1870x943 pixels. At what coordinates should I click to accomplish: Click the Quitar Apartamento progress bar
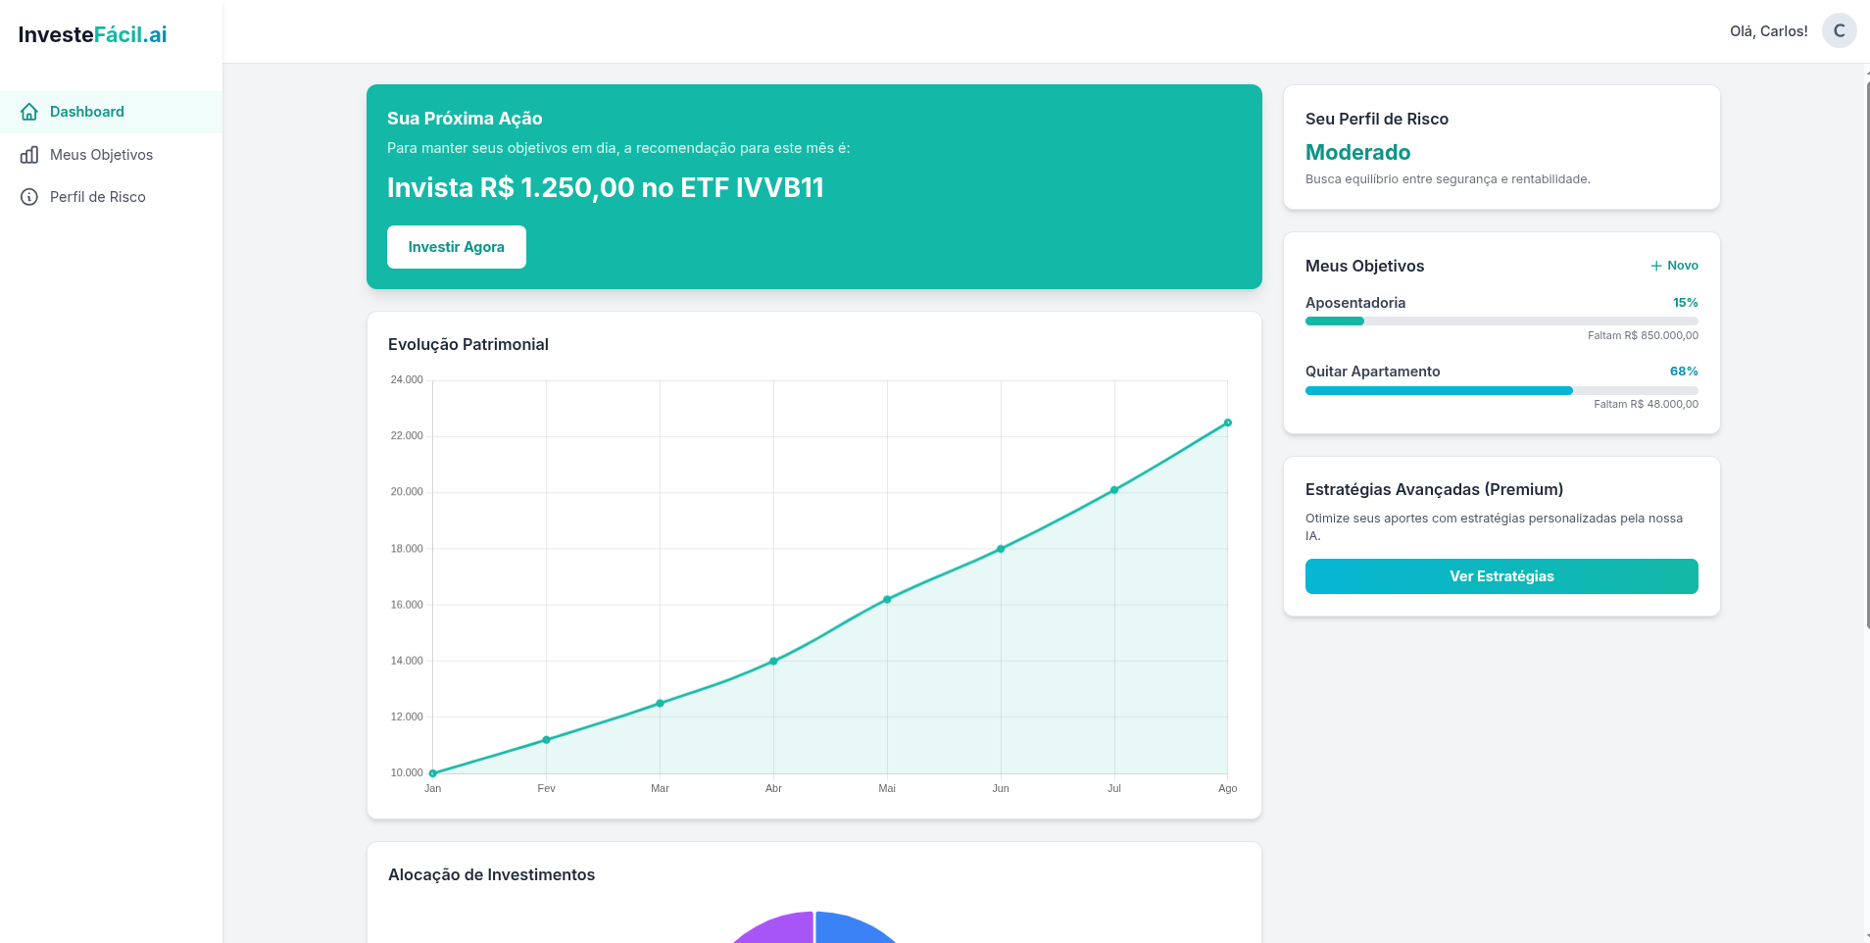(x=1501, y=390)
